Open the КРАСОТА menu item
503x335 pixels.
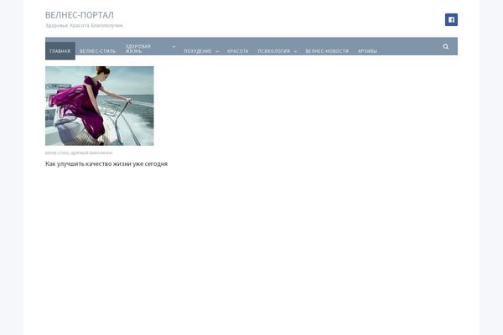tap(238, 51)
